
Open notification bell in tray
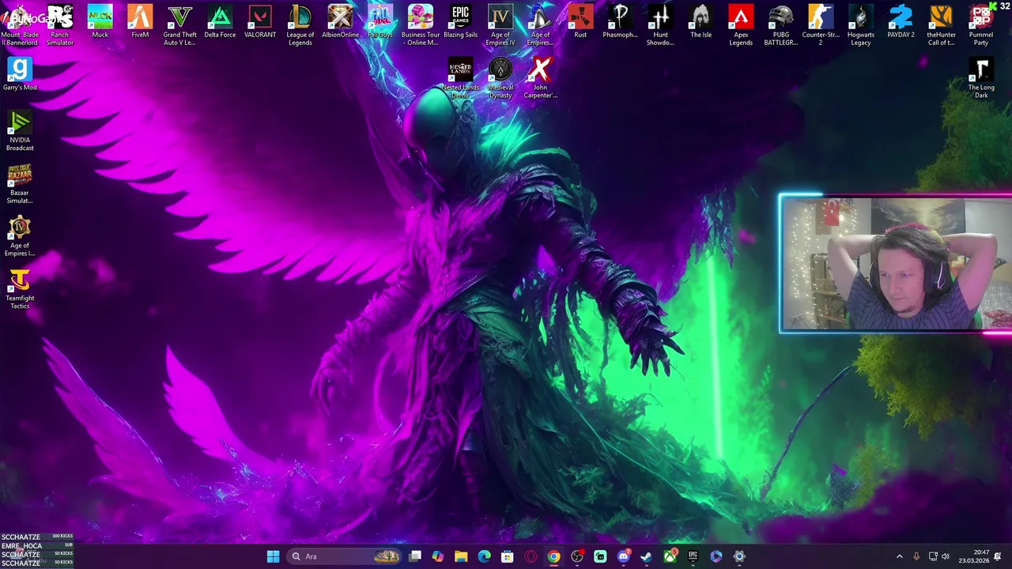pyautogui.click(x=998, y=556)
